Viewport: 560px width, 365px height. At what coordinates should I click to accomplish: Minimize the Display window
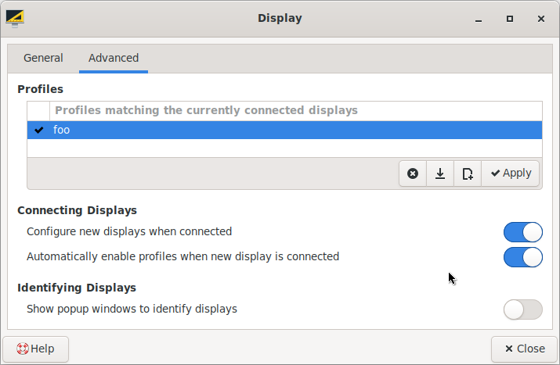click(x=479, y=19)
